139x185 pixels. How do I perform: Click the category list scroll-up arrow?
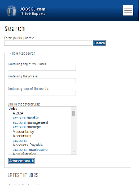tap(74, 109)
